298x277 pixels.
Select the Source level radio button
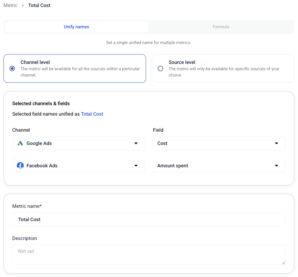click(160, 68)
